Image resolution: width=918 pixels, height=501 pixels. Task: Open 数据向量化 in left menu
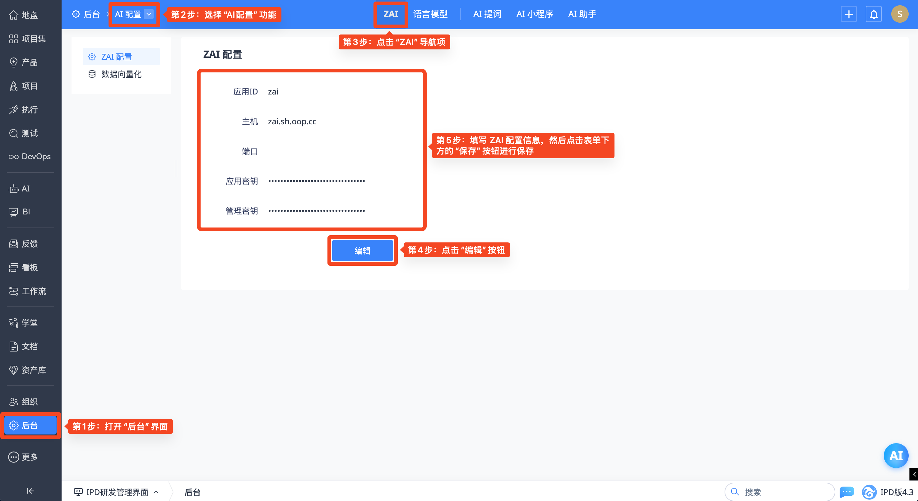click(121, 74)
